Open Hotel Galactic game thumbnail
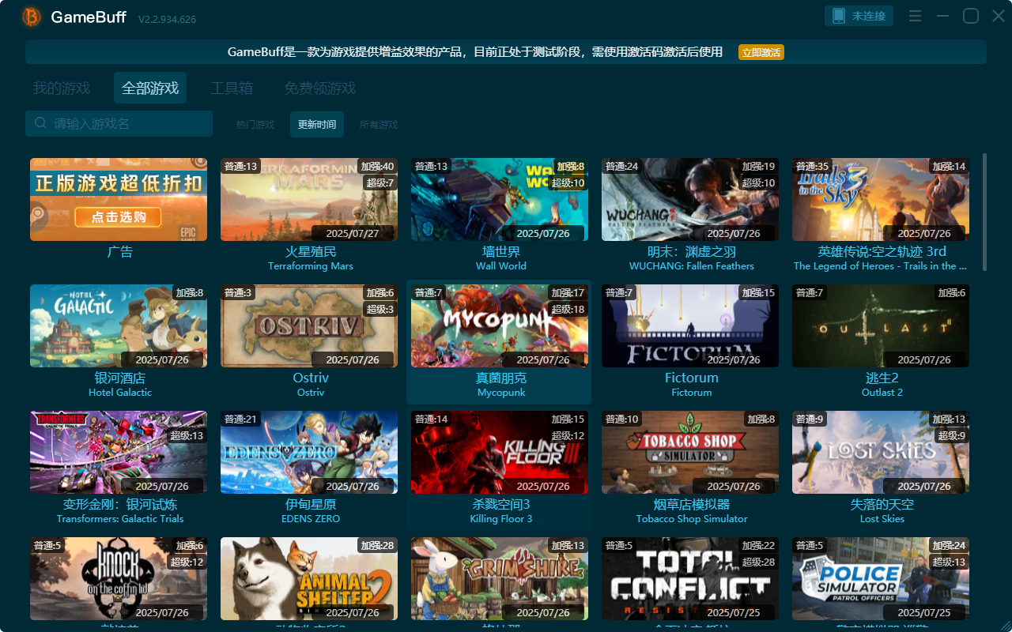1012x632 pixels. 119,325
